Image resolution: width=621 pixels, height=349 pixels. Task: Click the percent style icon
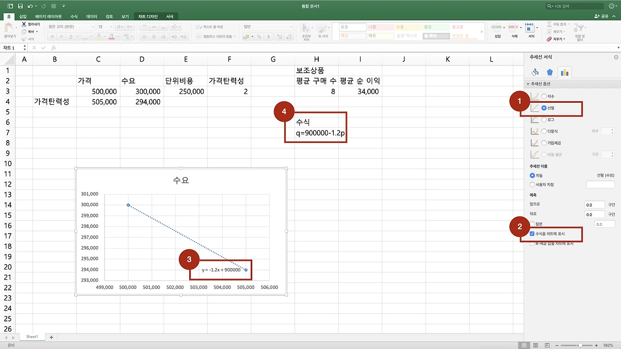tap(259, 36)
